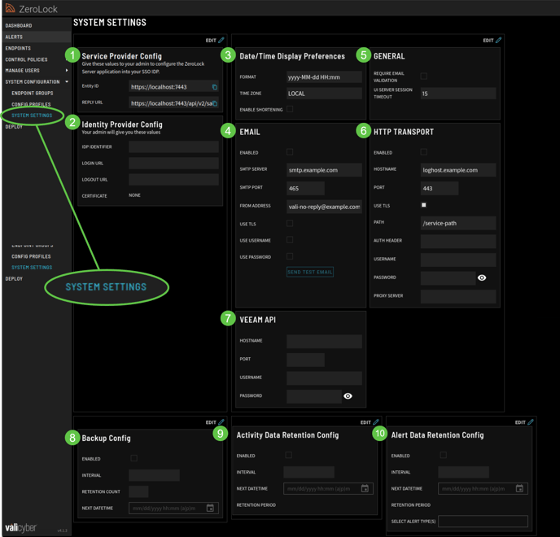Toggle the Enable Shortening checkbox
The width and height of the screenshot is (560, 537).
pyautogui.click(x=290, y=109)
